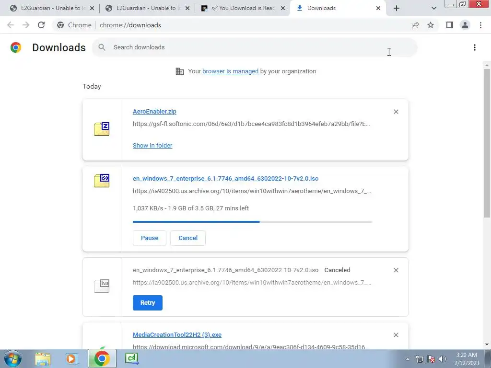Click the search magnifier icon in Downloads

(x=102, y=47)
